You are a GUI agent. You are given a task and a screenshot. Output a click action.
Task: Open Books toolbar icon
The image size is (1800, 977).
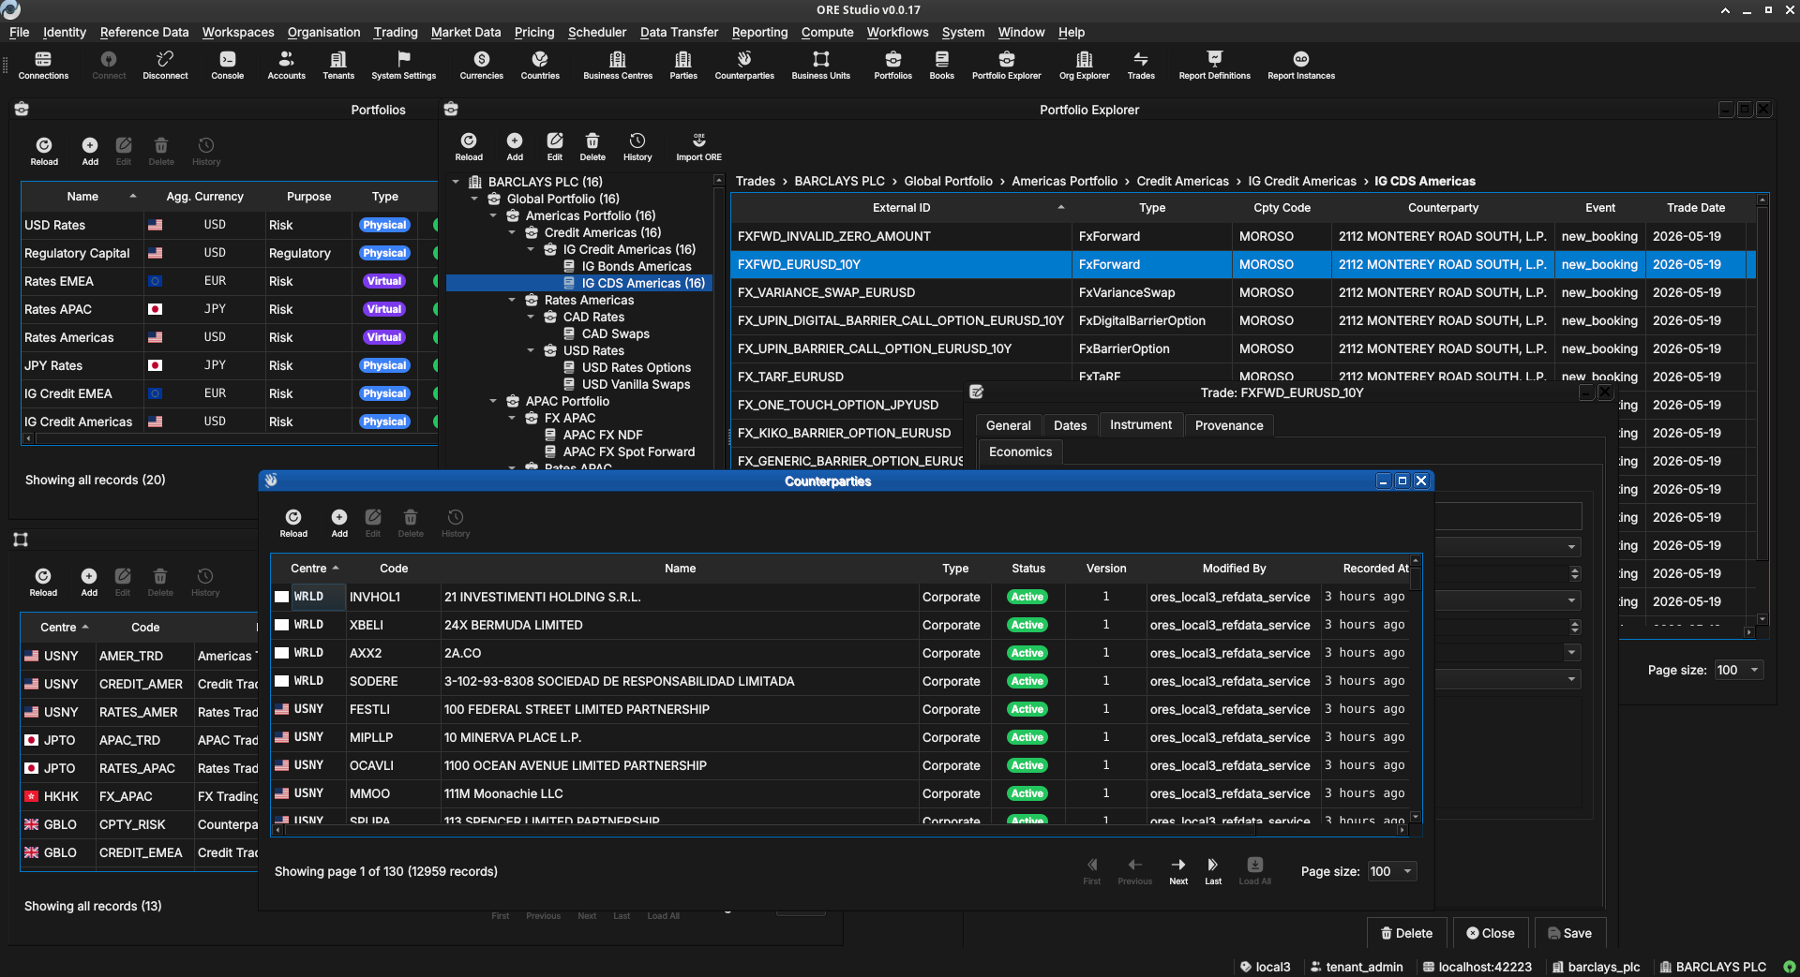941,66
